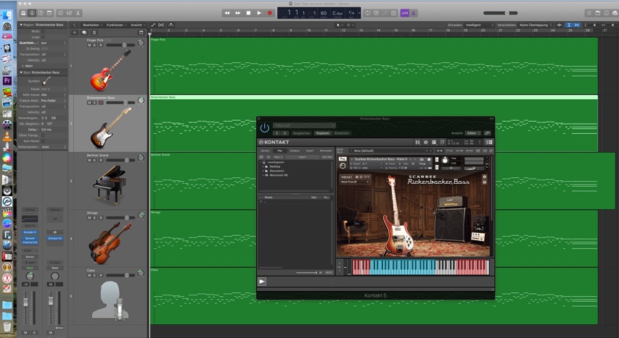Go to previous preset arrow in plugin header

[x=276, y=133]
